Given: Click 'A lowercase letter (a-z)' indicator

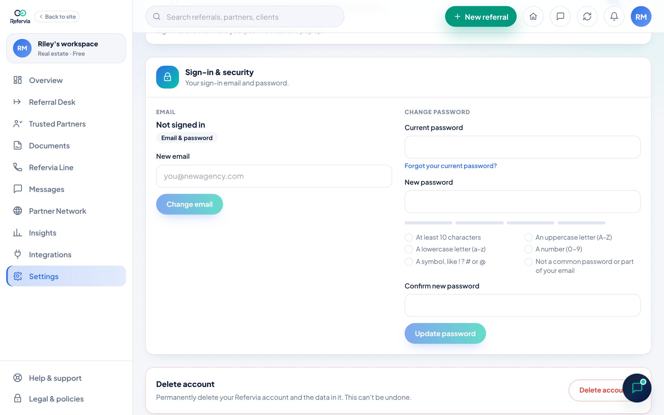Looking at the screenshot, I should tap(409, 249).
